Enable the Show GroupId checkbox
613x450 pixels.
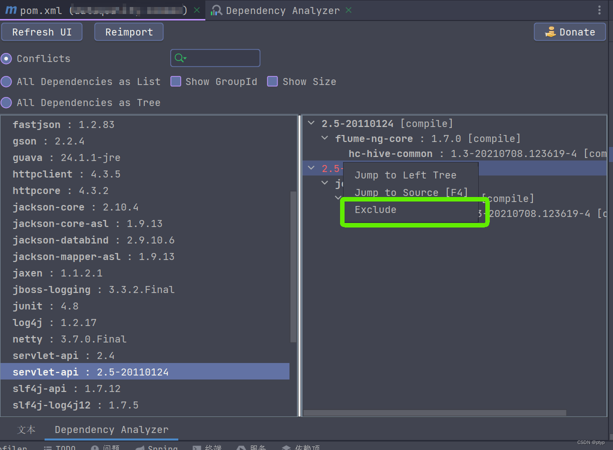(x=176, y=81)
